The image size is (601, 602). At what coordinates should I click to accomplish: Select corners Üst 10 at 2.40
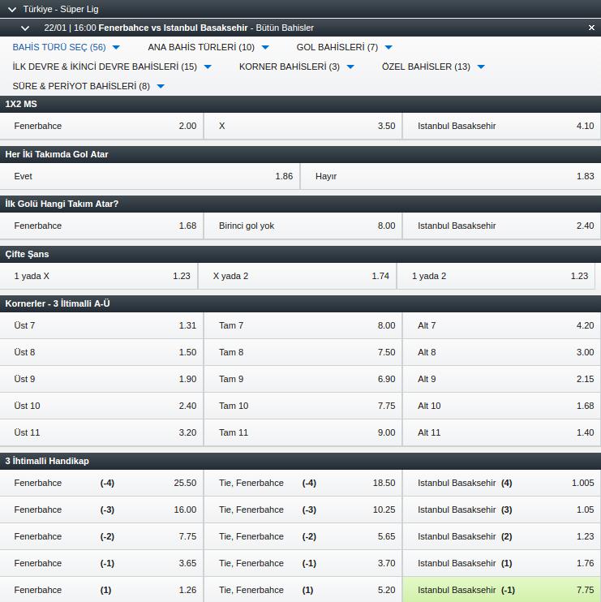101,406
